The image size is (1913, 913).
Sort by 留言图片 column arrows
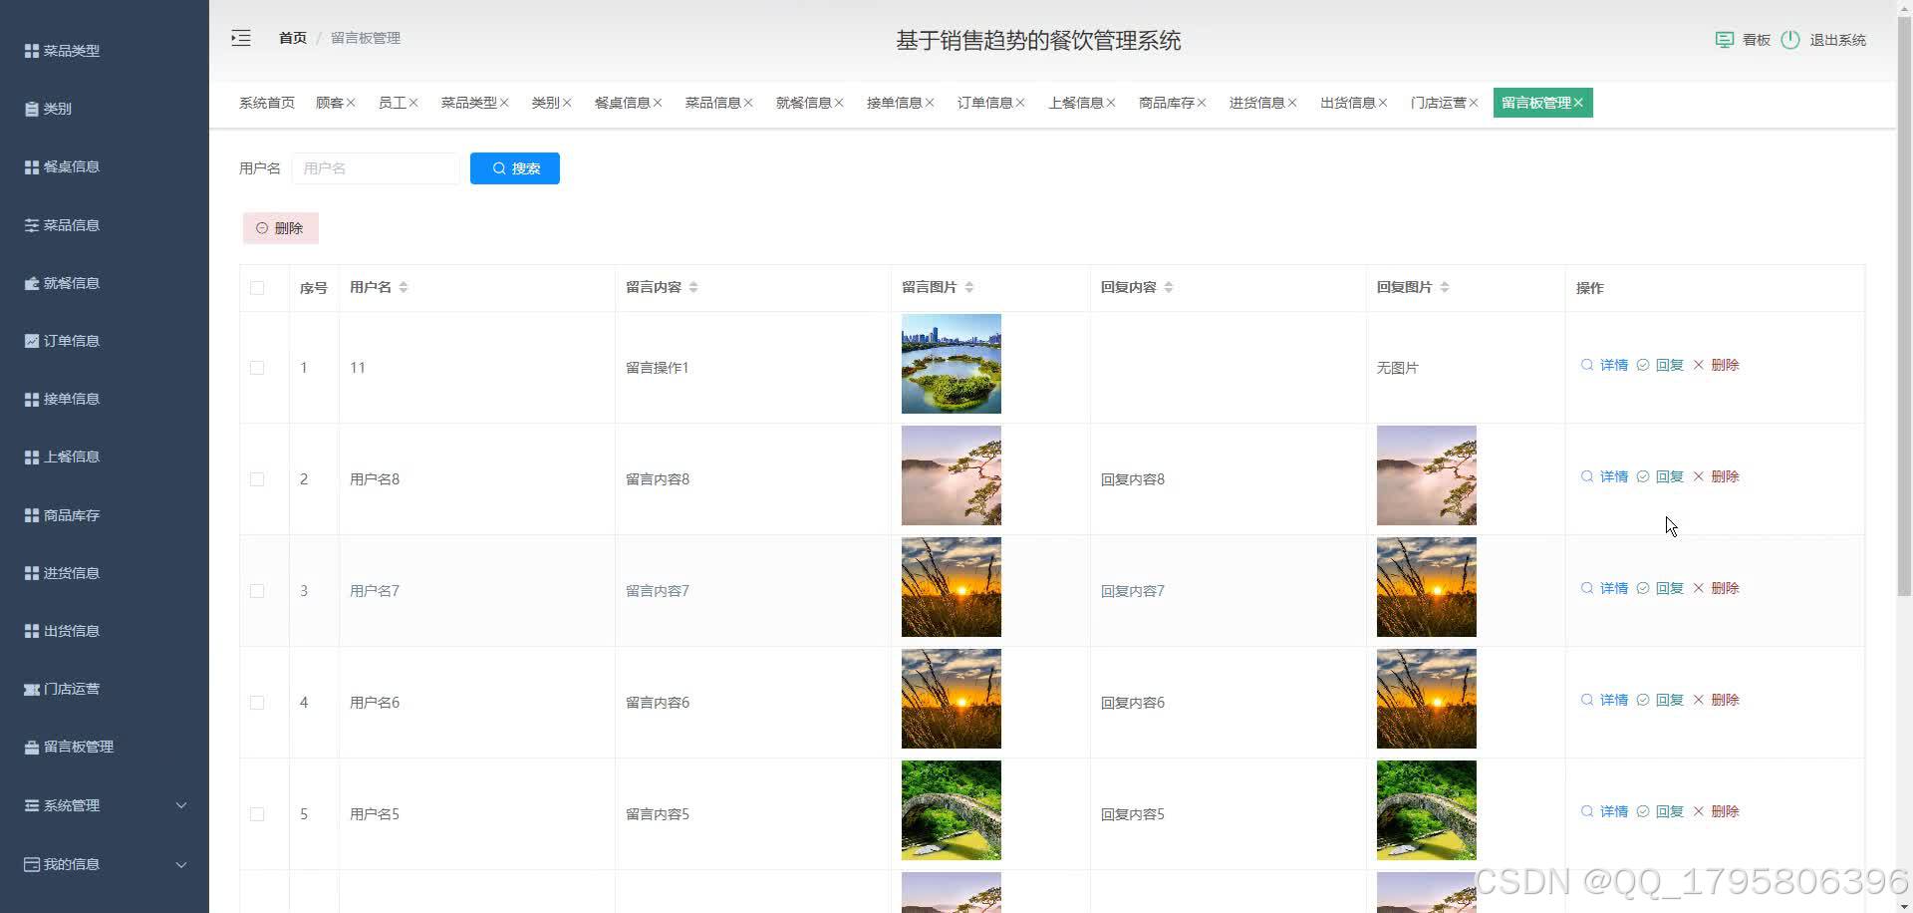tap(969, 287)
